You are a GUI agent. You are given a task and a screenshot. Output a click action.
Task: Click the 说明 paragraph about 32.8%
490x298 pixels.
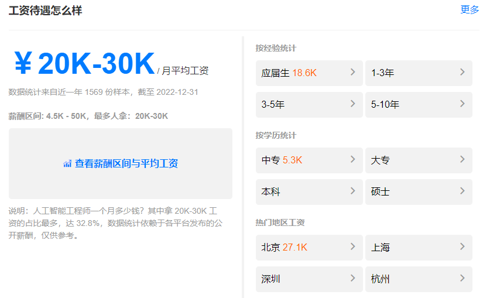pos(115,223)
